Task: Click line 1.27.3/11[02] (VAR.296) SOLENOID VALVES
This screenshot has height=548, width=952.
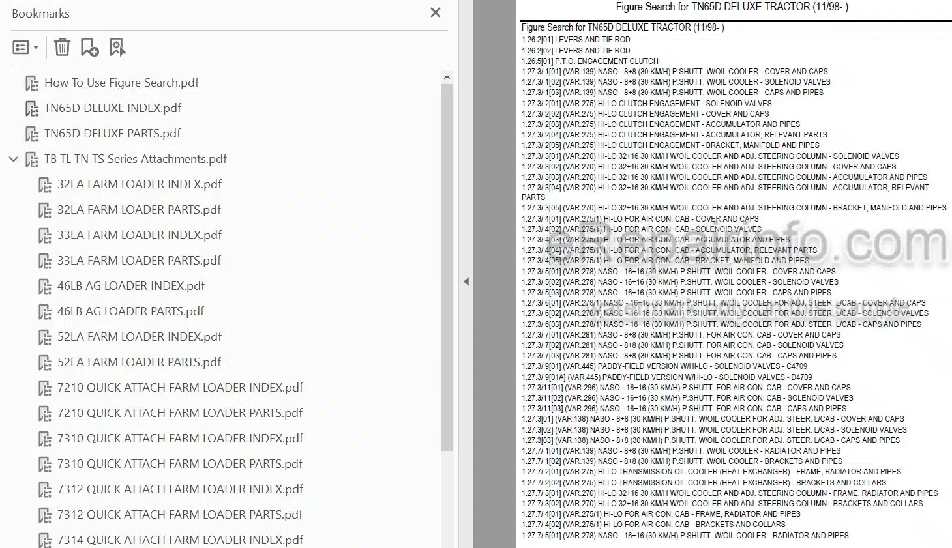Action: click(x=687, y=397)
